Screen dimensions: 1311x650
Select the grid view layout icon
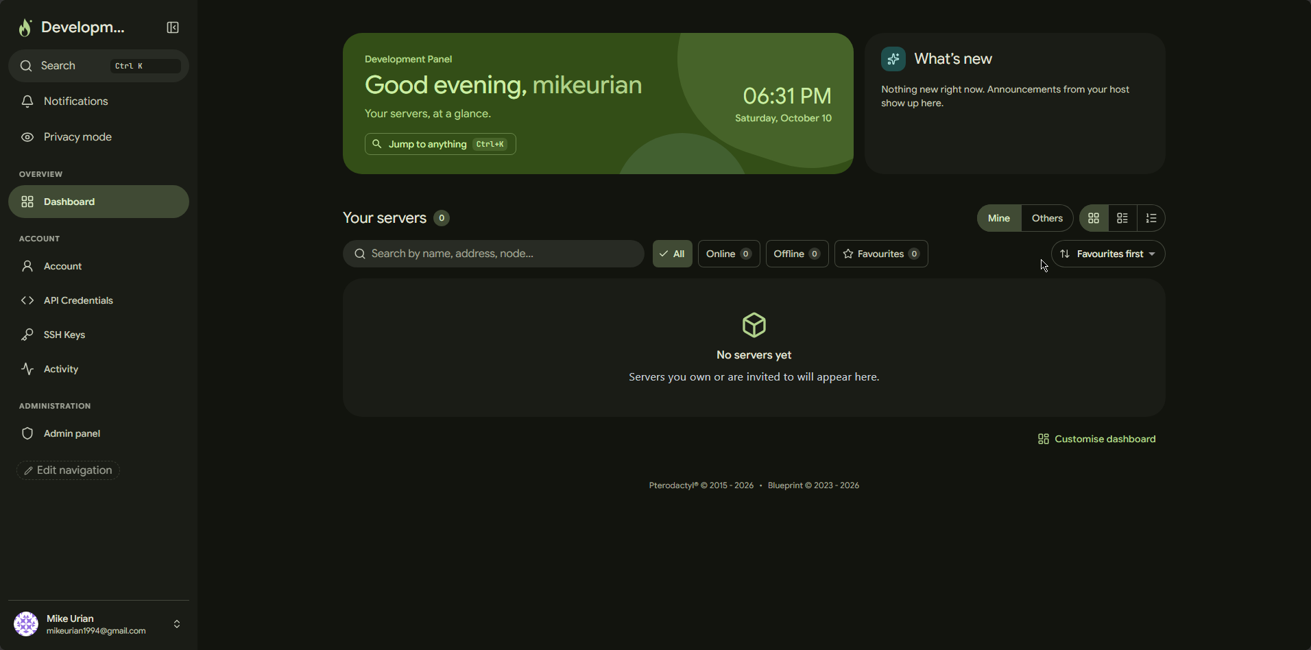coord(1094,218)
